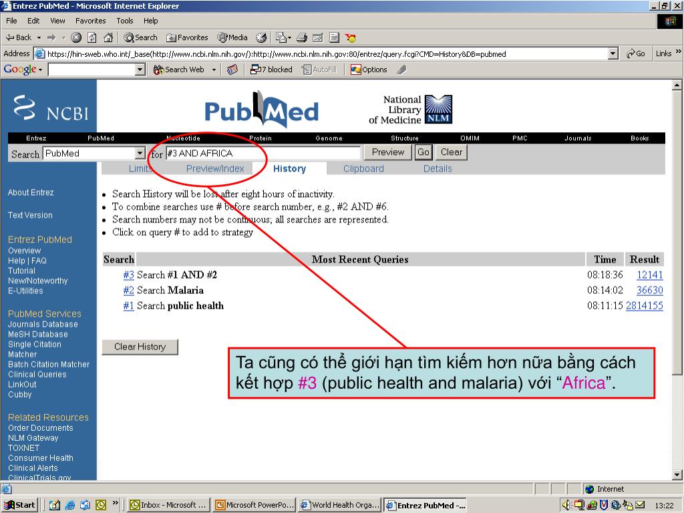Image resolution: width=684 pixels, height=513 pixels.
Task: Open the Clinical Queries sidebar link
Action: click(x=37, y=374)
